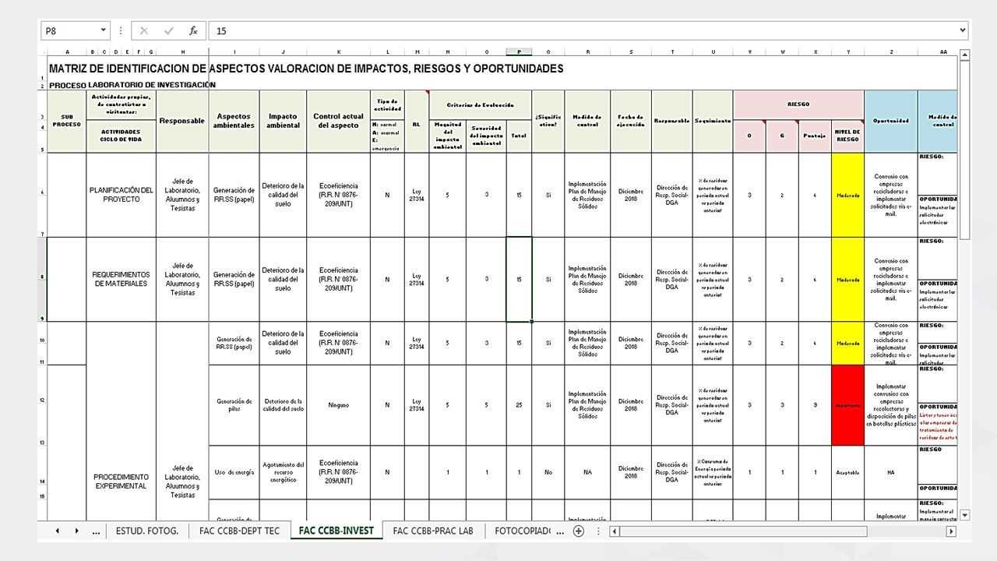The height and width of the screenshot is (561, 997).
Task: Expand the formula bar with the chevron
Action: click(x=963, y=30)
